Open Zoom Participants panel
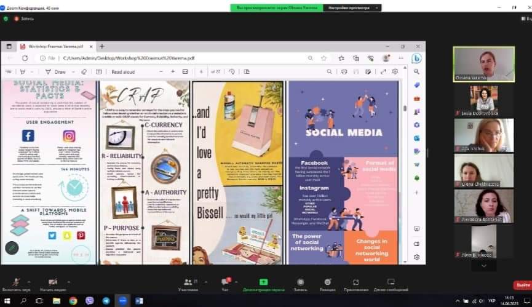 188,284
